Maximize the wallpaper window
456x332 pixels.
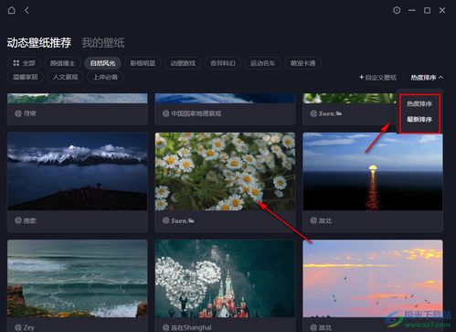pyautogui.click(x=427, y=10)
